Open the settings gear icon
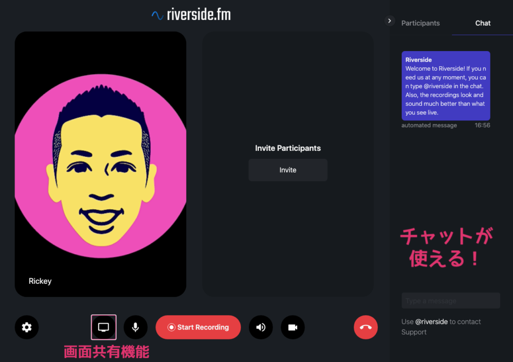Viewport: 513px width, 362px height. [27, 327]
